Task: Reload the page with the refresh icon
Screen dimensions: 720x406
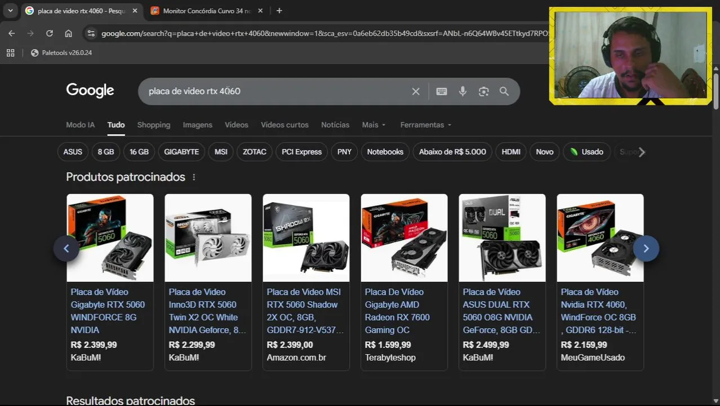Action: [x=50, y=33]
